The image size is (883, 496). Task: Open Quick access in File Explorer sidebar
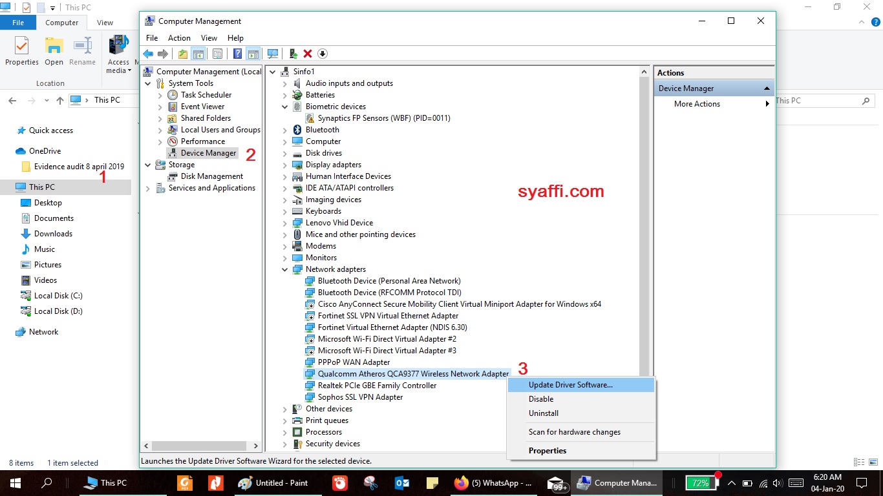point(51,130)
